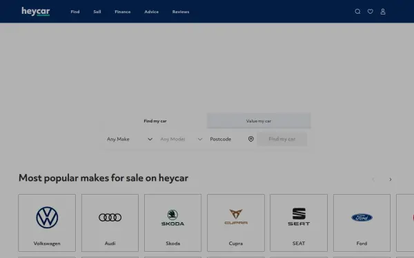This screenshot has height=258, width=414.
Task: Select the SEAT make card
Action: click(299, 223)
